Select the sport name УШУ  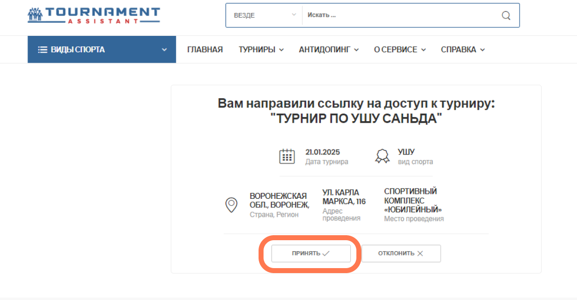click(406, 152)
